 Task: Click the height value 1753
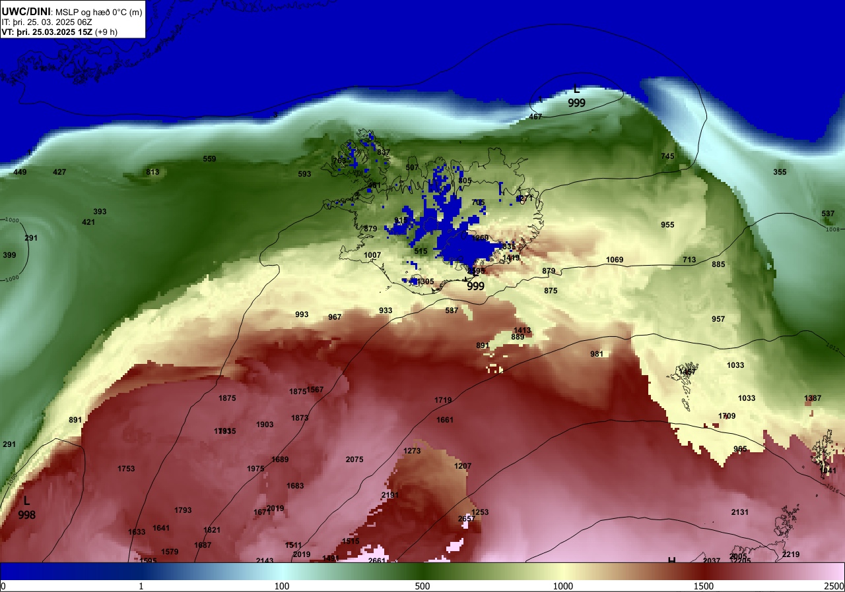(126, 469)
